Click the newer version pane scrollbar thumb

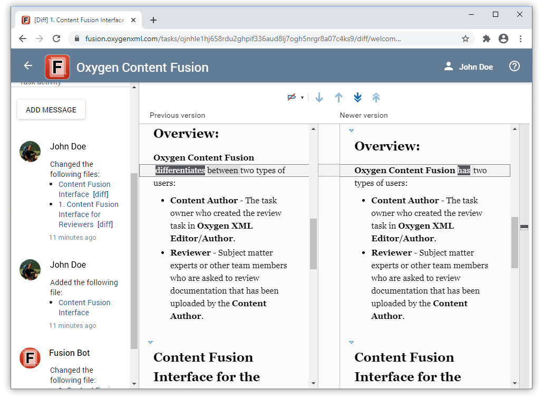[515, 242]
